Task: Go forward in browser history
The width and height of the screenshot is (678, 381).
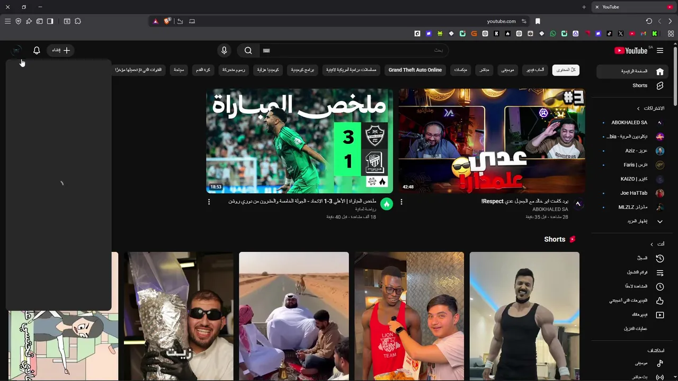Action: (659, 21)
